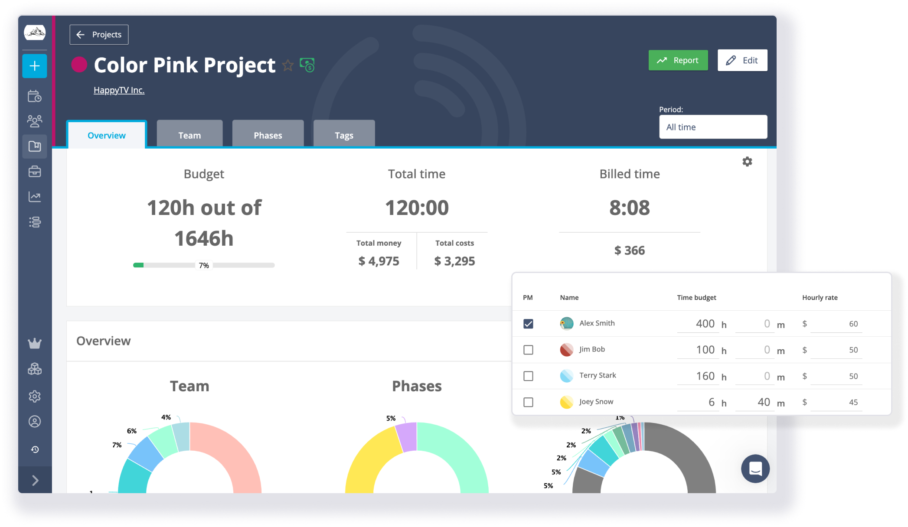
Task: Enable the PM checkbox for Jim Bob
Action: (x=528, y=350)
